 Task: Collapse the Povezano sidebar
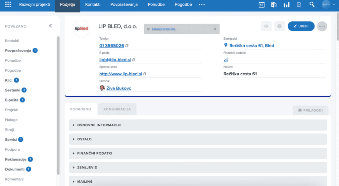[x=50, y=26]
